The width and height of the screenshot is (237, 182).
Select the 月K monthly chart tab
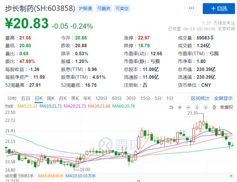(x=63, y=98)
